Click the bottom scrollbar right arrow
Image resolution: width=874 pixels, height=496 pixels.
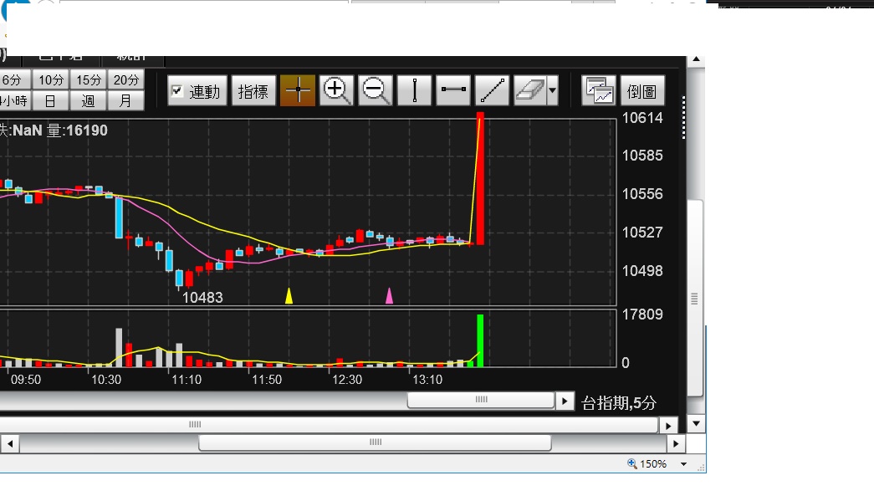point(676,444)
